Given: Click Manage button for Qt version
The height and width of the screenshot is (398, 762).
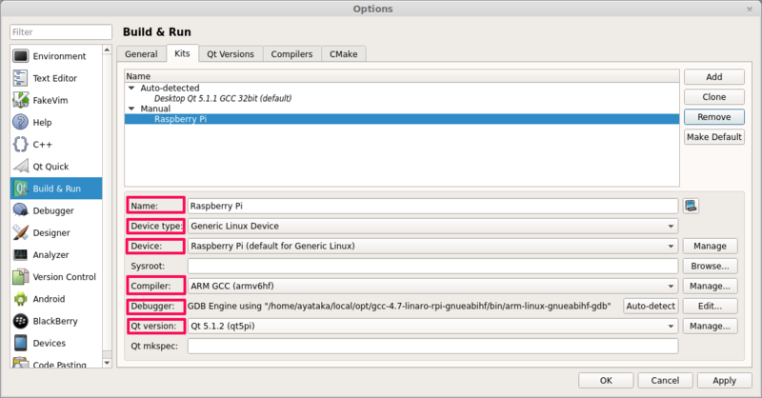Looking at the screenshot, I should tap(710, 326).
